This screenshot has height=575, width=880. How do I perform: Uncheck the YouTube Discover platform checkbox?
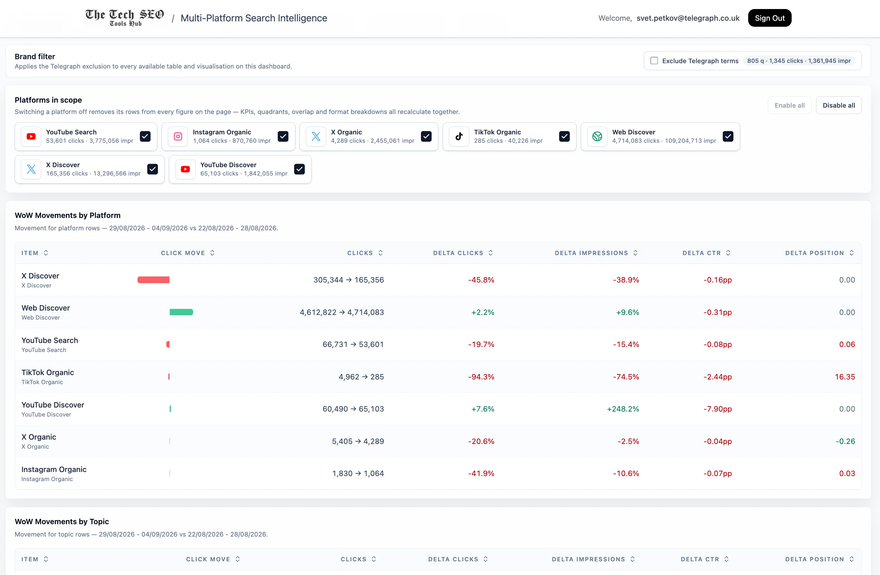pyautogui.click(x=299, y=169)
